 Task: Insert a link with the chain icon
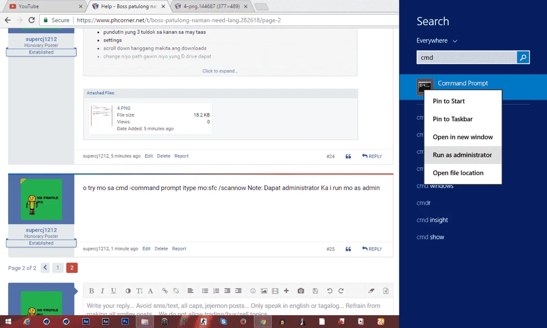click(x=165, y=291)
